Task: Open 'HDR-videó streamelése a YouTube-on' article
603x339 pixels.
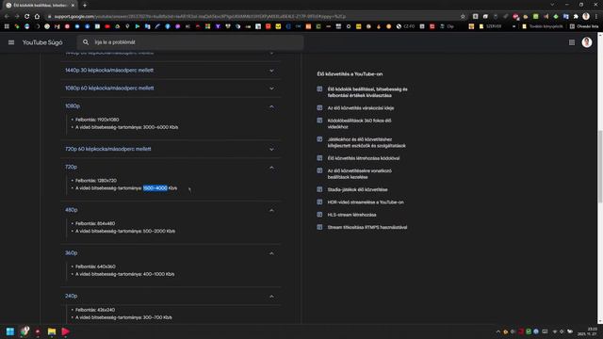Action: pyautogui.click(x=366, y=202)
